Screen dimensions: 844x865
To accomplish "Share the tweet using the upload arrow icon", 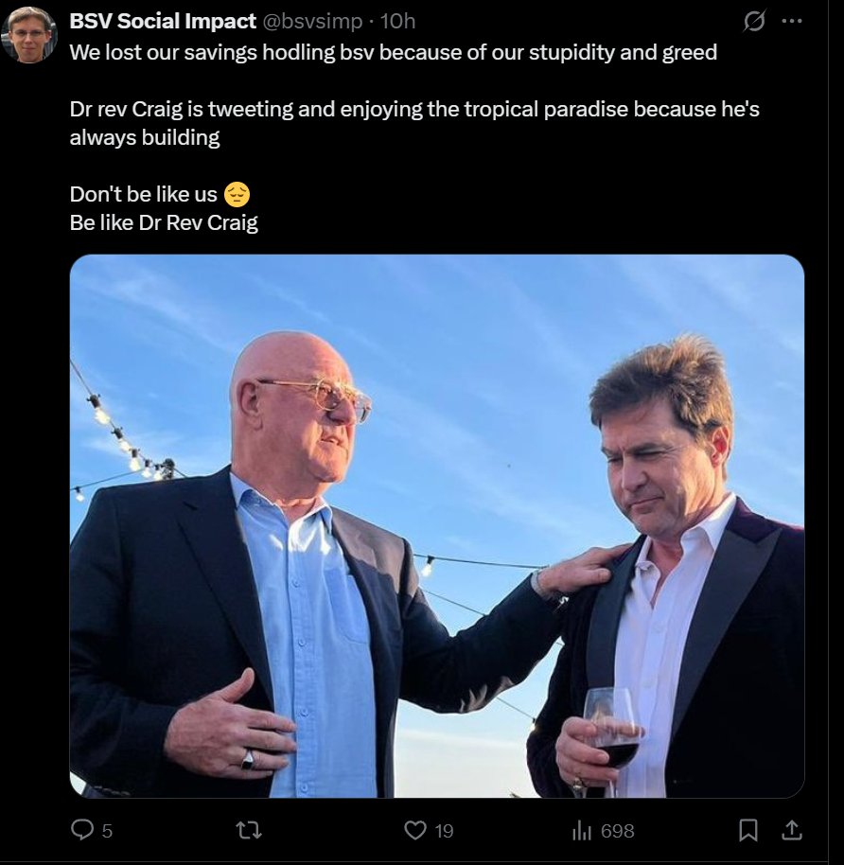I will [x=792, y=830].
